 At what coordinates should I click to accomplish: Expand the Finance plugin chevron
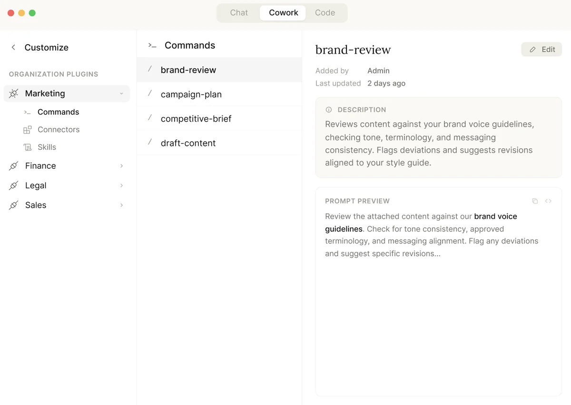121,166
